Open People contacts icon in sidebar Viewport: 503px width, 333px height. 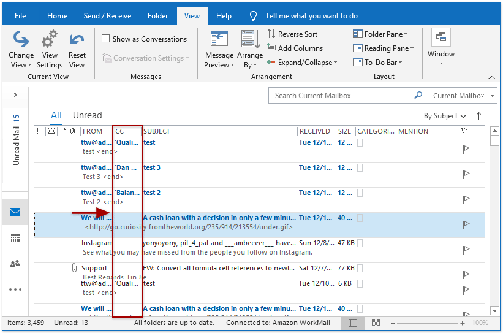15,264
